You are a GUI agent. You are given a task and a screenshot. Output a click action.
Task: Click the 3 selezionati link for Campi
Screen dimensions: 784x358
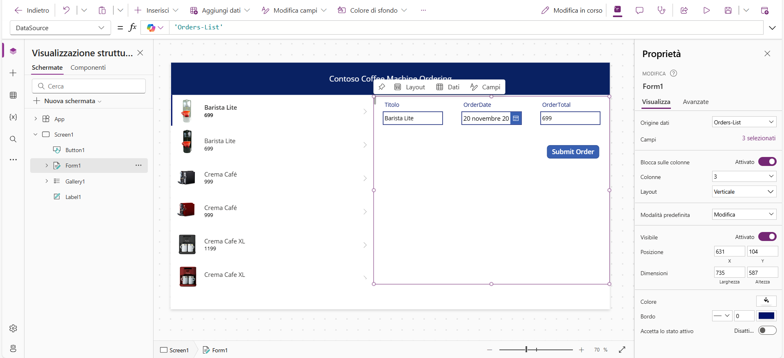pyautogui.click(x=759, y=138)
